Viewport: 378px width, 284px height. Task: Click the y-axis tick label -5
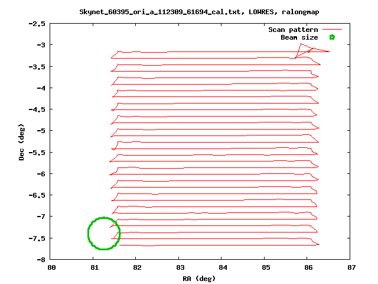click(41, 131)
